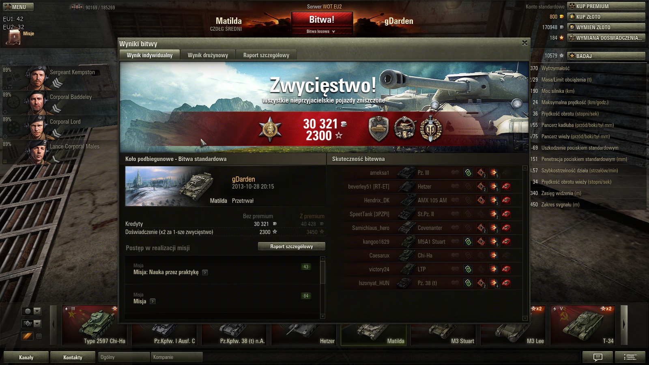Click destroyed icon in beverley51 Hetzer row
649x365 pixels.
tap(506, 187)
